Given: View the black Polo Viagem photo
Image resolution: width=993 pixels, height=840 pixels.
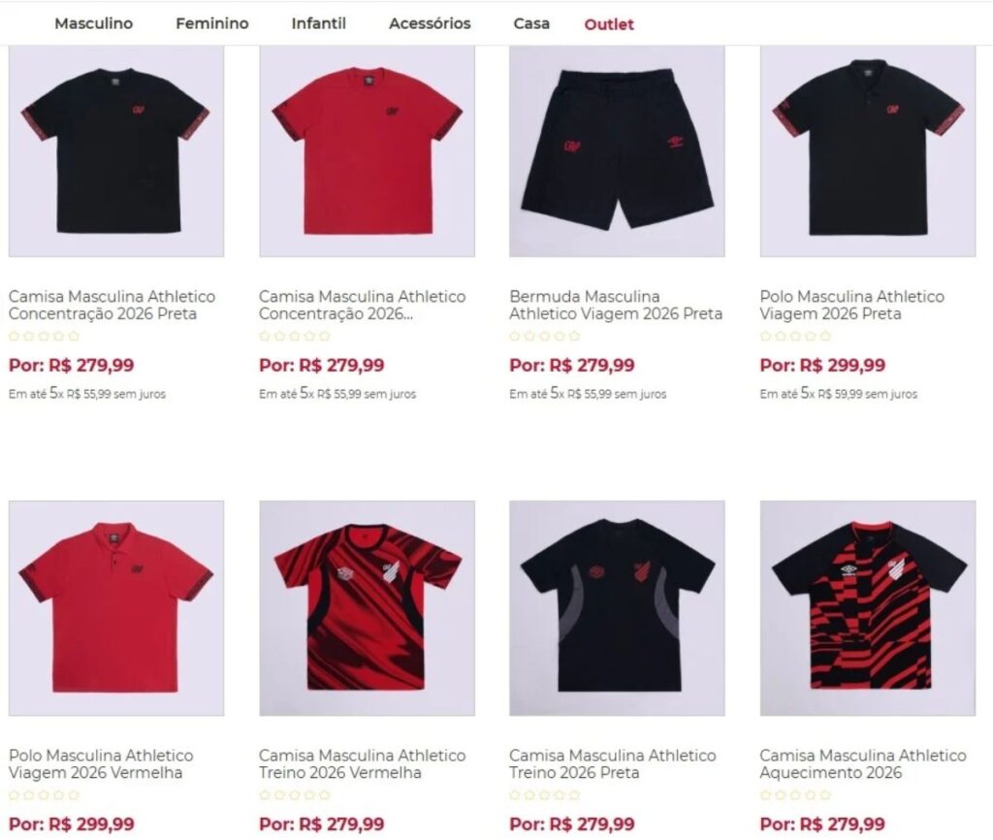Looking at the screenshot, I should click(868, 150).
